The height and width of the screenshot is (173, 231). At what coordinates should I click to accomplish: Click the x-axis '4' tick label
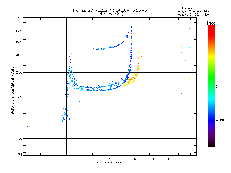[x=110, y=159]
